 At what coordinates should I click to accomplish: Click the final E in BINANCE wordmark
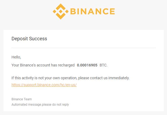click(x=112, y=11)
